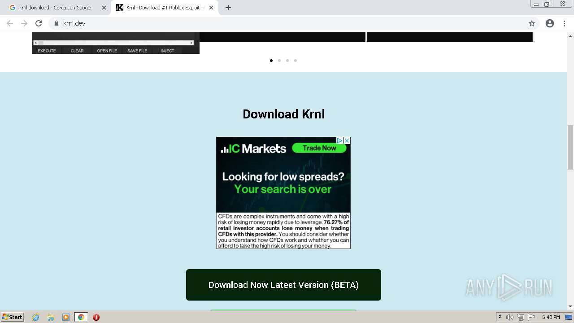Click Trade Now in the ad
574x323 pixels.
point(319,148)
